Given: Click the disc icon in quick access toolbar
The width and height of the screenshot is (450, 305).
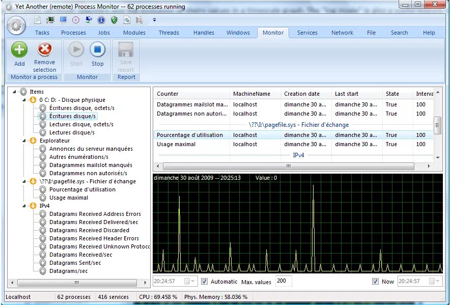Looking at the screenshot, I should [76, 20].
